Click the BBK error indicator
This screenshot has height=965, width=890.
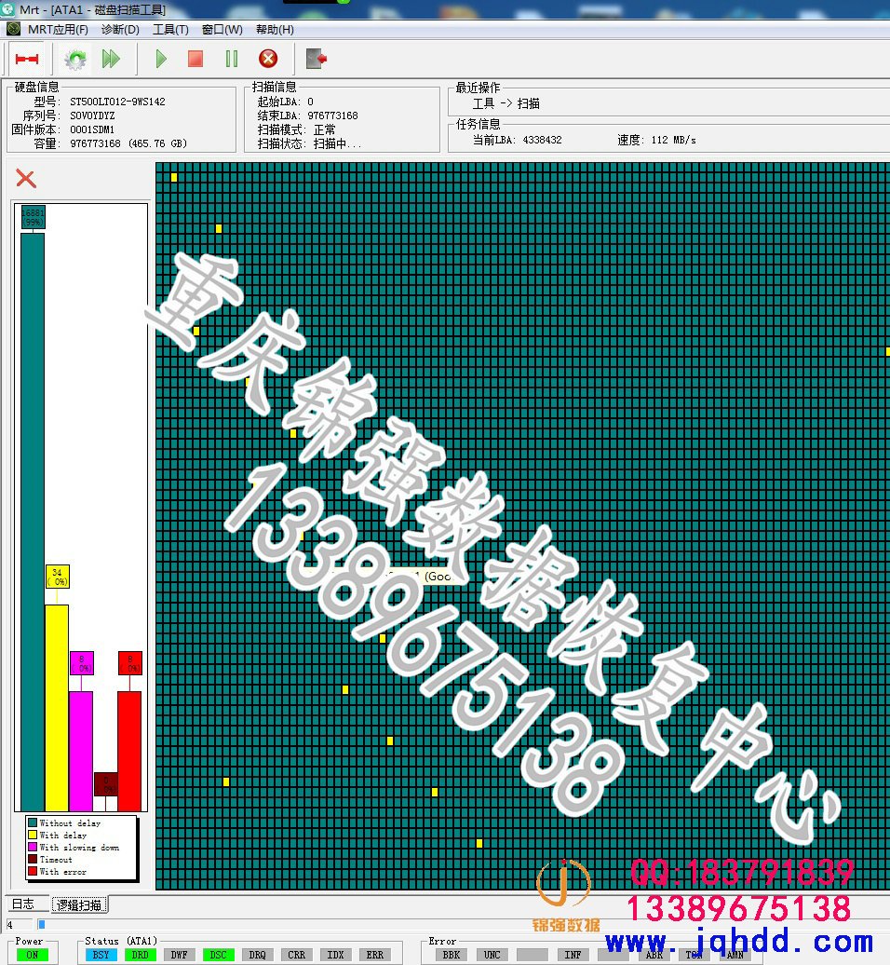click(452, 955)
